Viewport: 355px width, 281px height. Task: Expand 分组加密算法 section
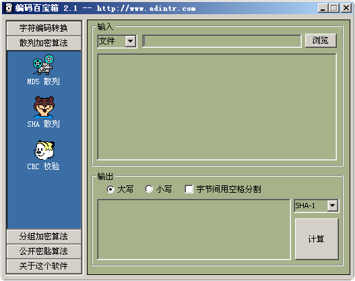[x=44, y=237]
